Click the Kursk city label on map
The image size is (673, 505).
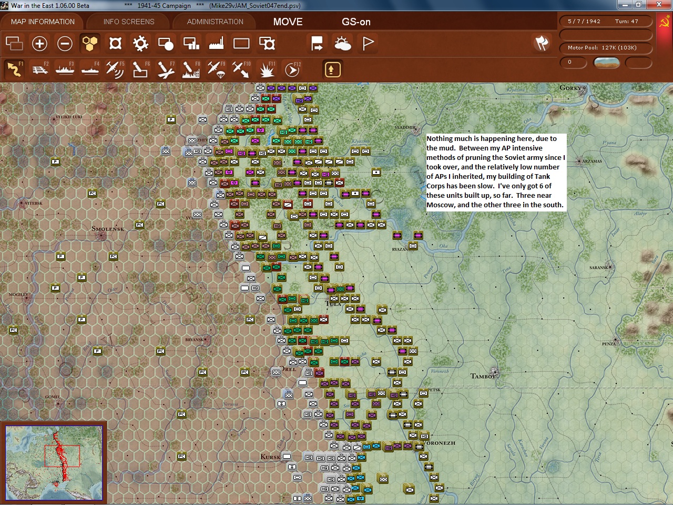(x=270, y=457)
